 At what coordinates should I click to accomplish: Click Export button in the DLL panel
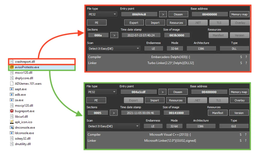[x=134, y=23]
